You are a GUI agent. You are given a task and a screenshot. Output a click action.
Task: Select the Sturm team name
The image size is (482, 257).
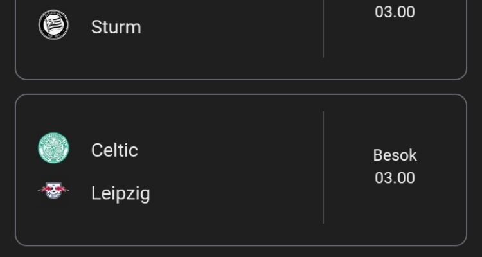[x=116, y=27]
